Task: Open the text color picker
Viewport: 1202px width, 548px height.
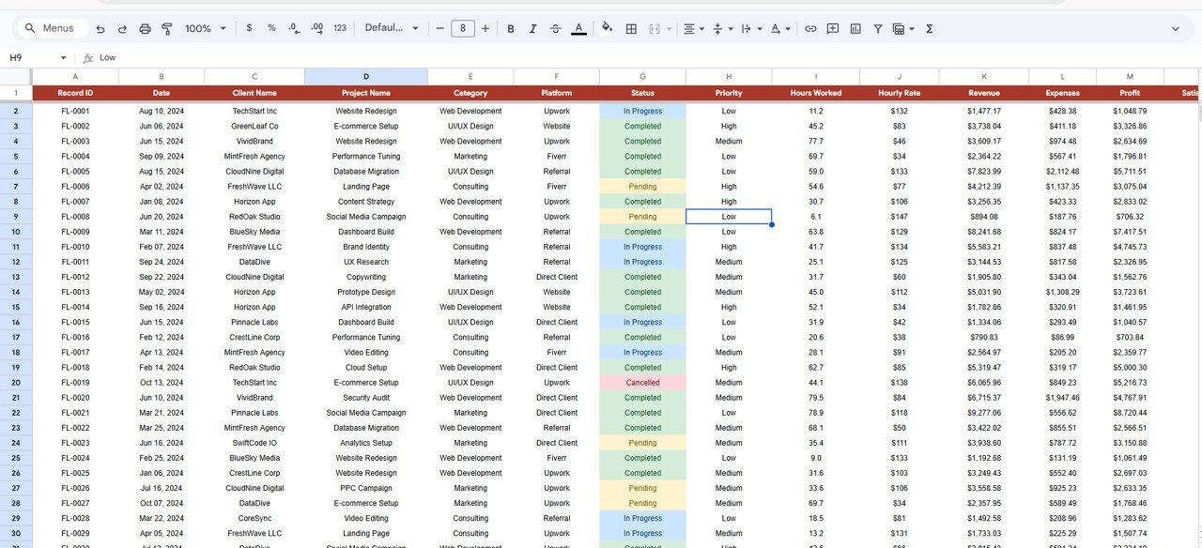Action: click(x=579, y=28)
